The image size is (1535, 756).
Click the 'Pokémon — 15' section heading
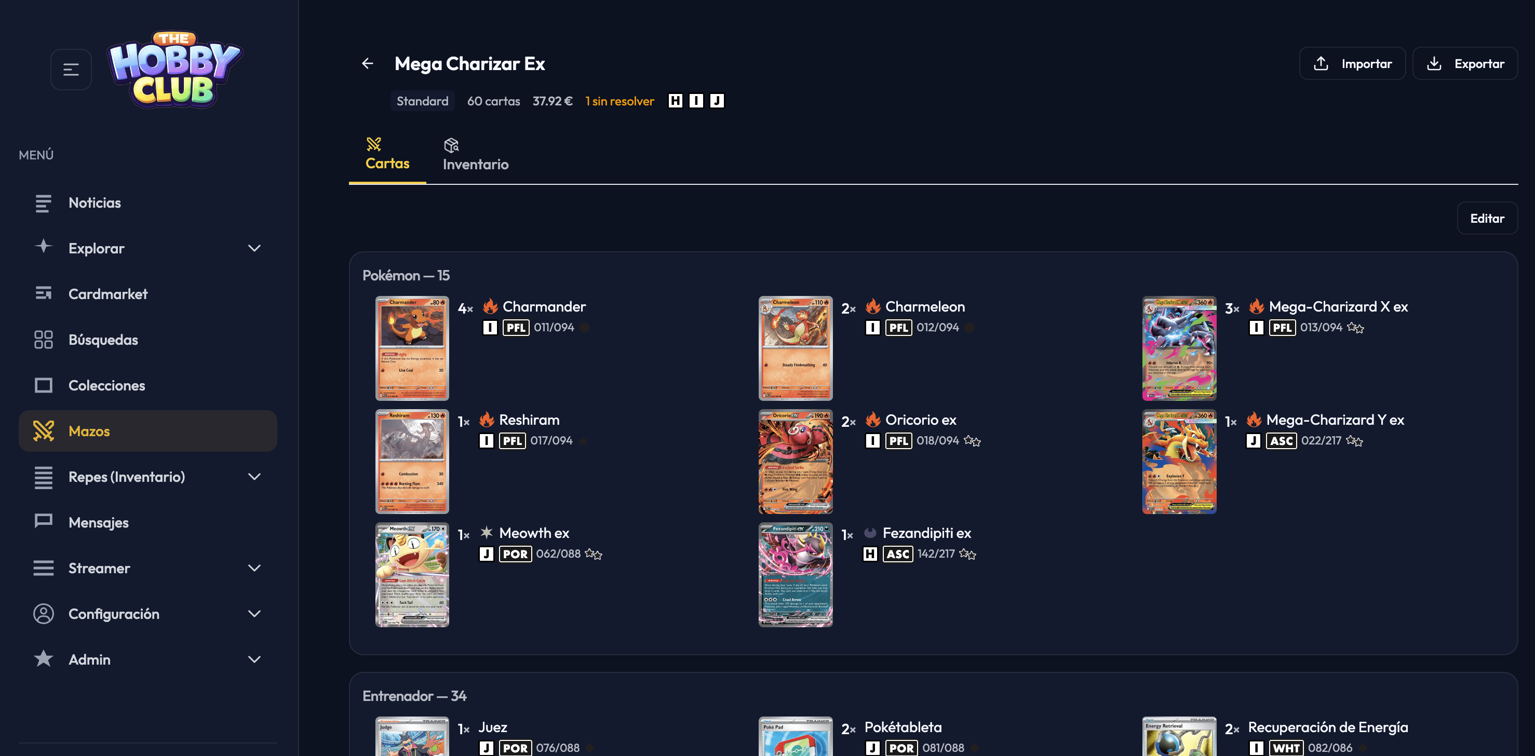pyautogui.click(x=406, y=275)
